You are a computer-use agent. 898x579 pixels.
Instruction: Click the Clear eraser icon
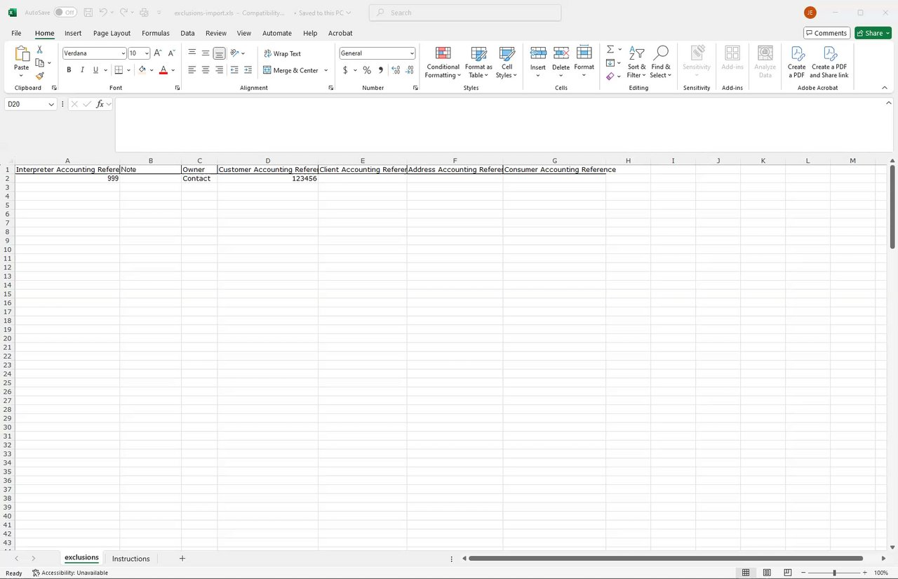click(610, 76)
